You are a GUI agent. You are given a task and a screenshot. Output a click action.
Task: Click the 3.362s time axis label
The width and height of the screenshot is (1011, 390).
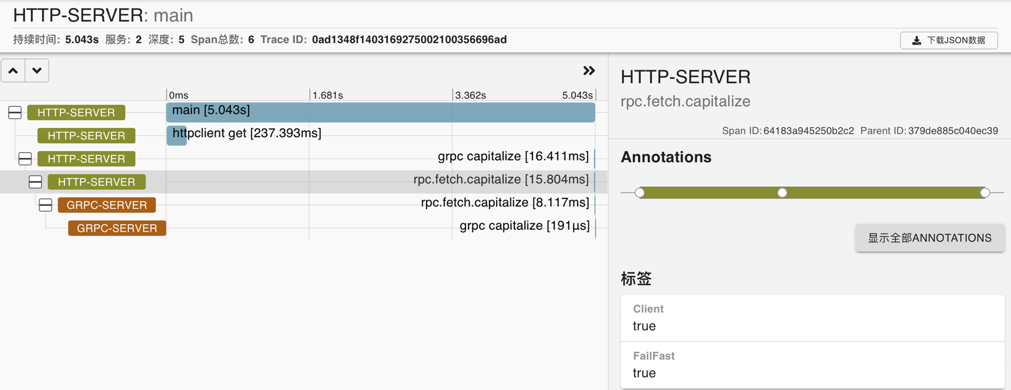coord(470,95)
